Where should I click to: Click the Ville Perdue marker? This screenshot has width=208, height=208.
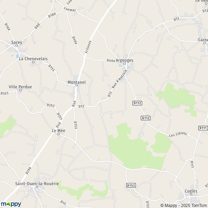[x=20, y=90]
